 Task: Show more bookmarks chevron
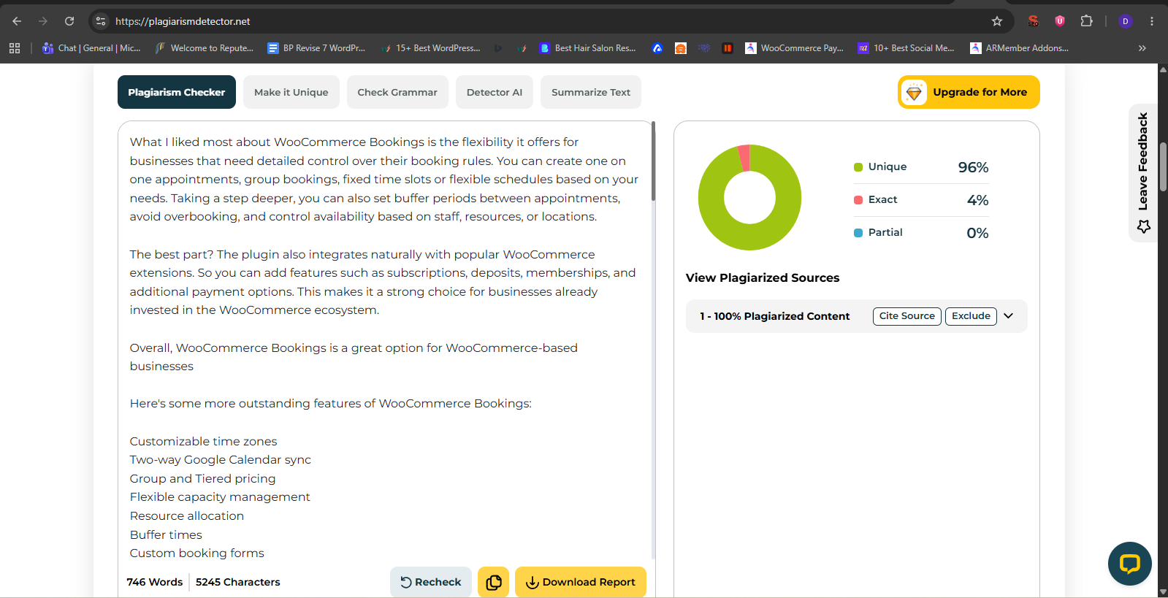1142,48
